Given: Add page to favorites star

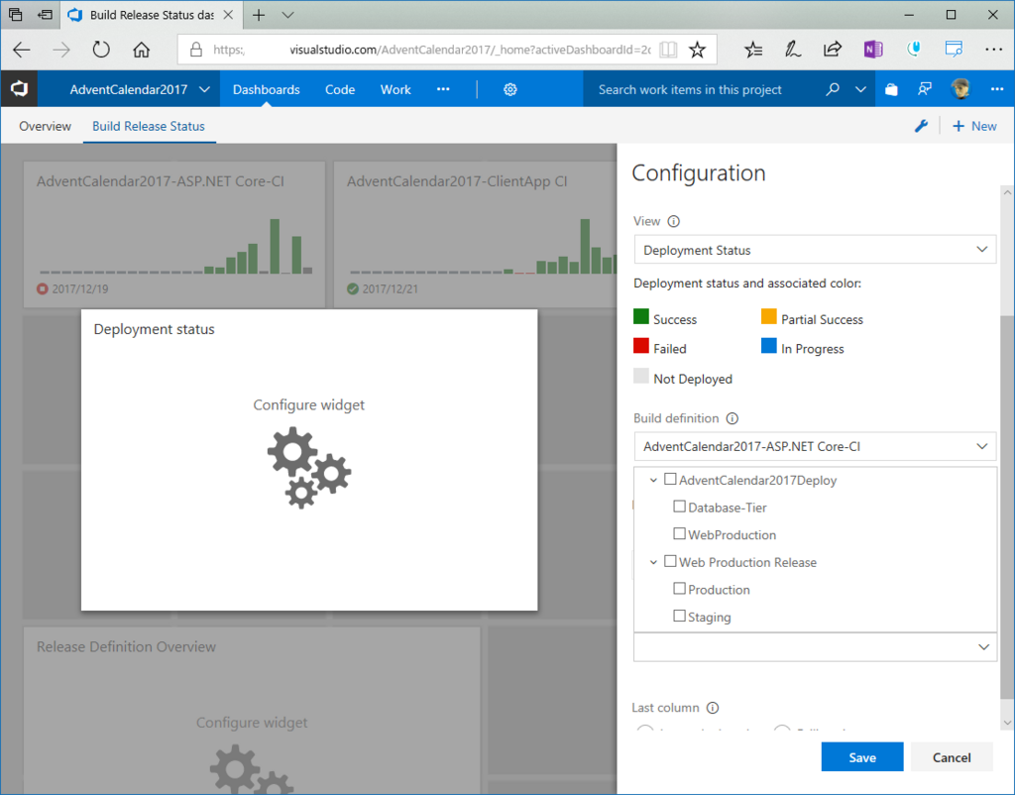Looking at the screenshot, I should click(697, 50).
